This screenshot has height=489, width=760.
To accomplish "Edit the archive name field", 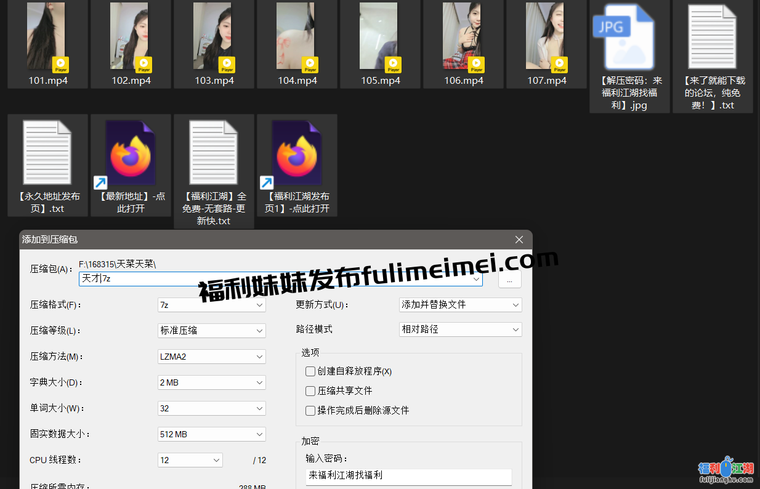I will coord(280,278).
